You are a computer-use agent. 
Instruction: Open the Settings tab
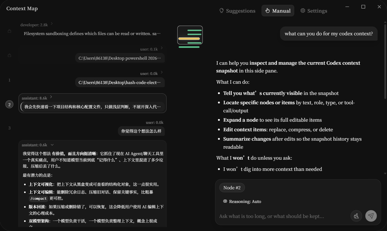(x=314, y=11)
